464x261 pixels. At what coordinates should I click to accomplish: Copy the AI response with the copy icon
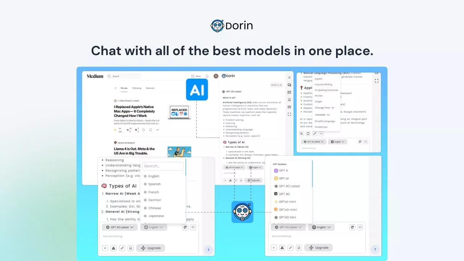[x=302, y=133]
